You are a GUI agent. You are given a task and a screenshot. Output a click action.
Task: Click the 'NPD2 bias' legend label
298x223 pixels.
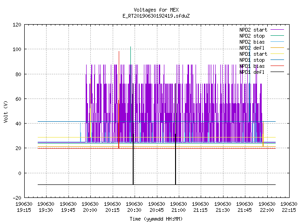(x=252, y=42)
